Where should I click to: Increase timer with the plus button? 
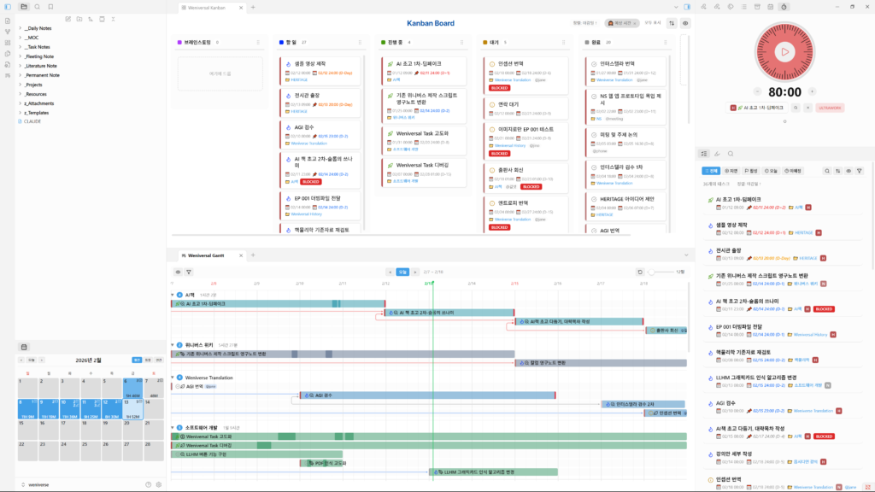(x=811, y=91)
